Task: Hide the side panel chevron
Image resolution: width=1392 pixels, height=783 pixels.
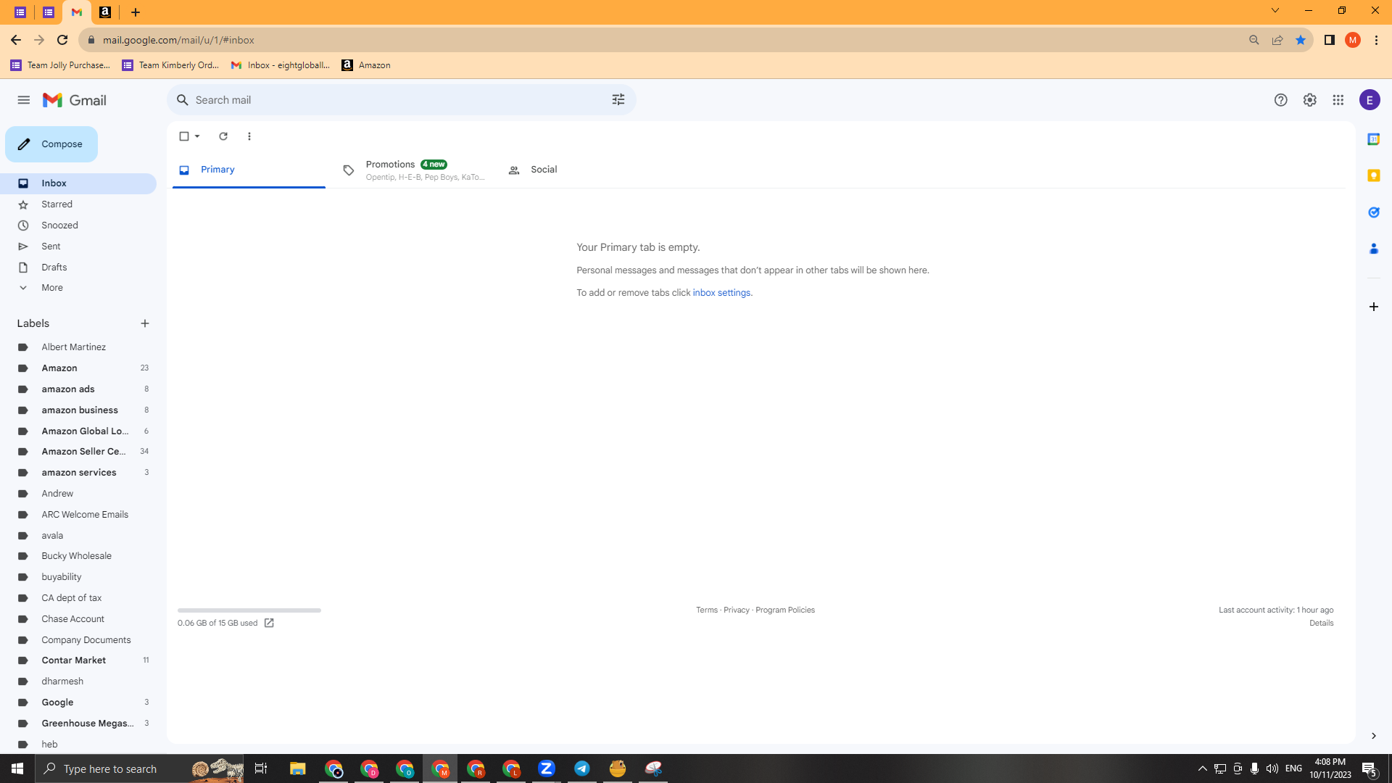Action: [x=1373, y=736]
